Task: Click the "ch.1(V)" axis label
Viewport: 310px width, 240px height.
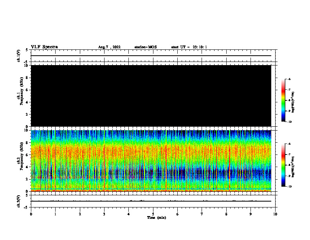Action: (18, 56)
